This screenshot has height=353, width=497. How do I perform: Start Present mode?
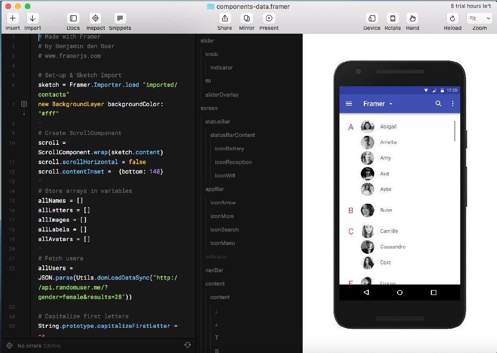tap(269, 18)
